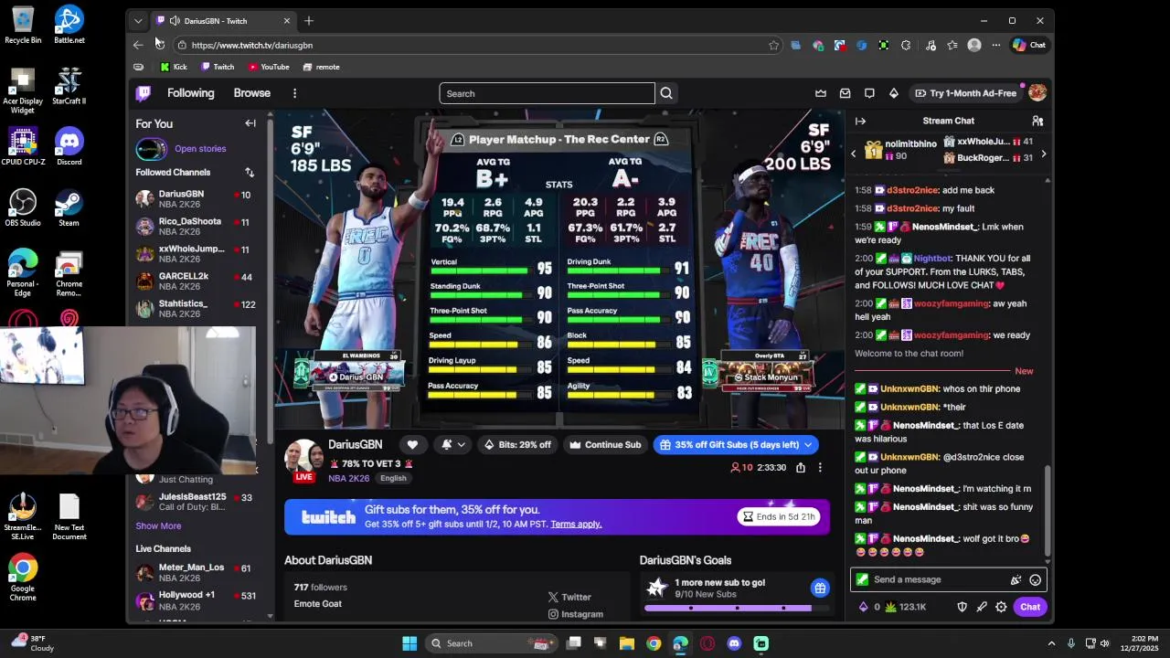
Task: Sort the Followed Channels list
Action: click(250, 172)
